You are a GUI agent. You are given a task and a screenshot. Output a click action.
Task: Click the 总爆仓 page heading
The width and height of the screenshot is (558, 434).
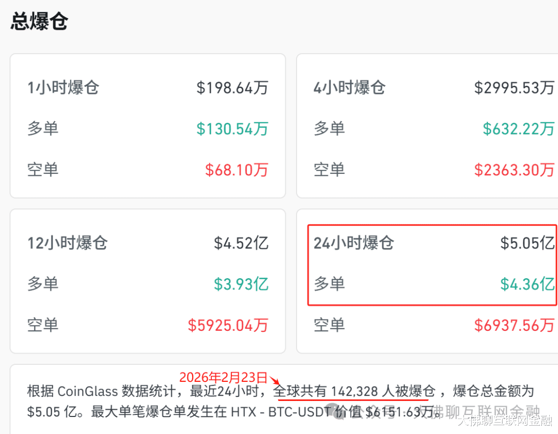pyautogui.click(x=39, y=22)
